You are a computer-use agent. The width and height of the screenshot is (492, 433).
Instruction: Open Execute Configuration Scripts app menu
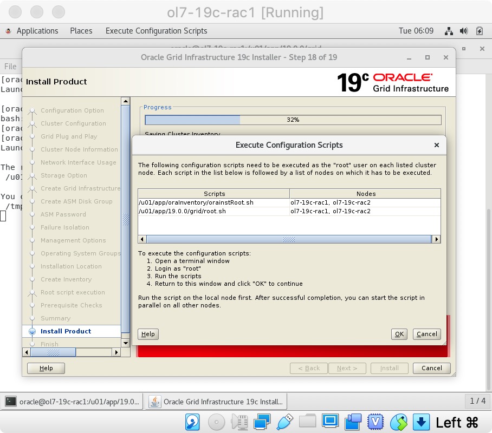156,31
